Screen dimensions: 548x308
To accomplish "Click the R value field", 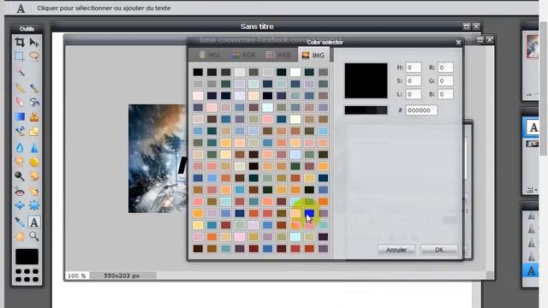I will (445, 68).
